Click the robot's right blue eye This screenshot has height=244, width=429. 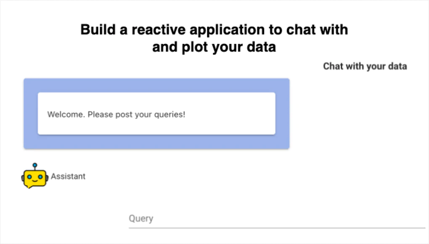click(x=40, y=176)
